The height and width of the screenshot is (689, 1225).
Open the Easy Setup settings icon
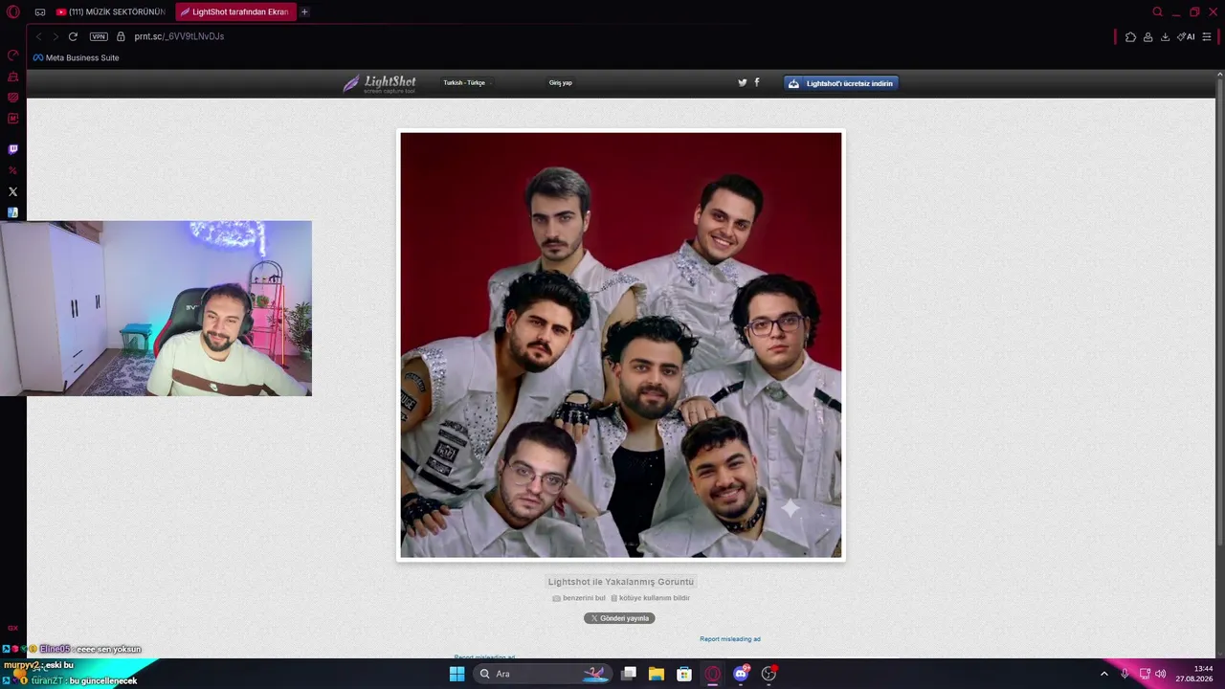tap(1207, 36)
